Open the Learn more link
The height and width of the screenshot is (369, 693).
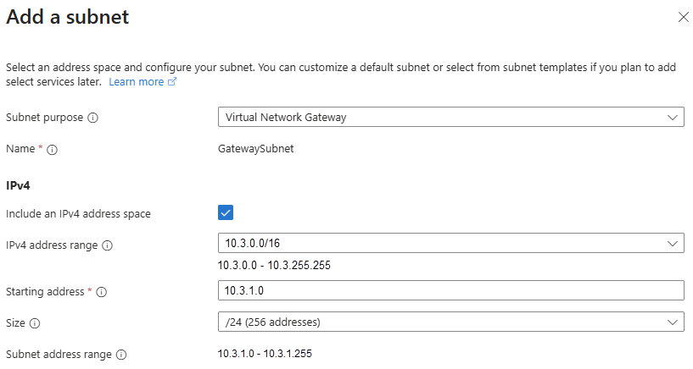tap(136, 82)
